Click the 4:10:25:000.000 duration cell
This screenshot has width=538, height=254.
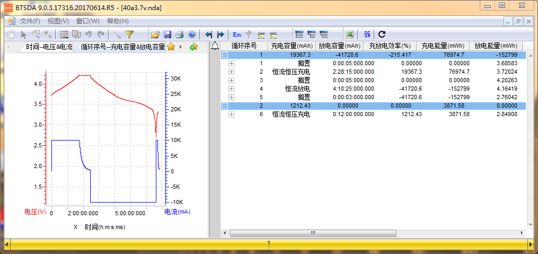tap(354, 89)
